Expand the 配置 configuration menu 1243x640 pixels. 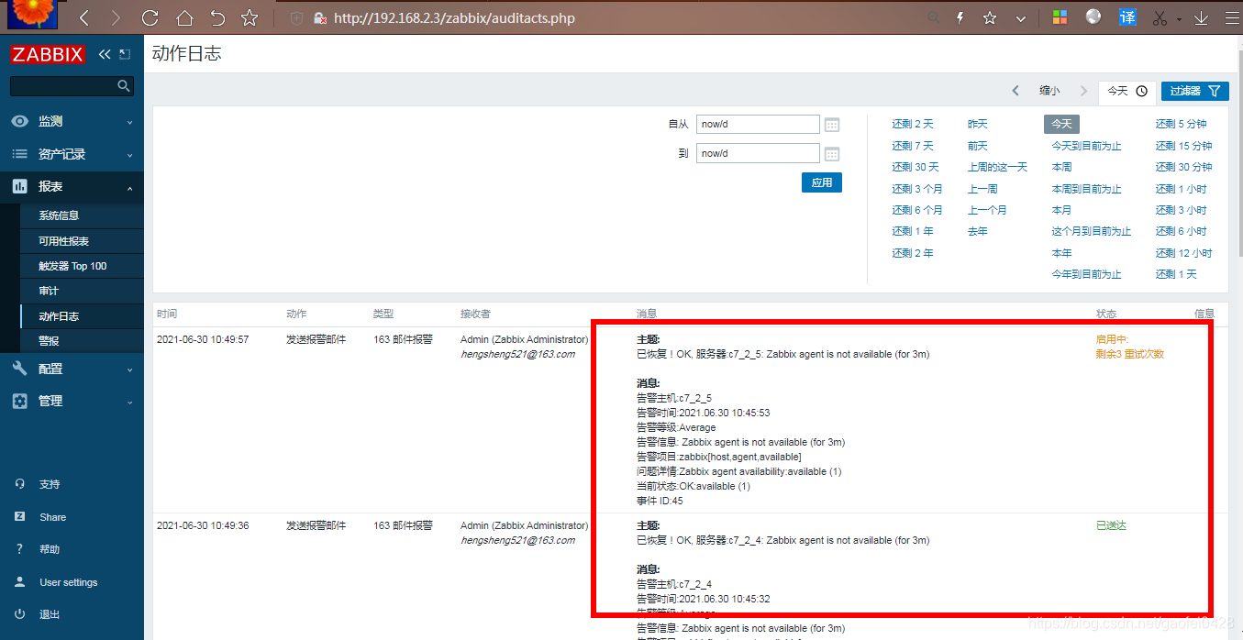click(x=72, y=369)
